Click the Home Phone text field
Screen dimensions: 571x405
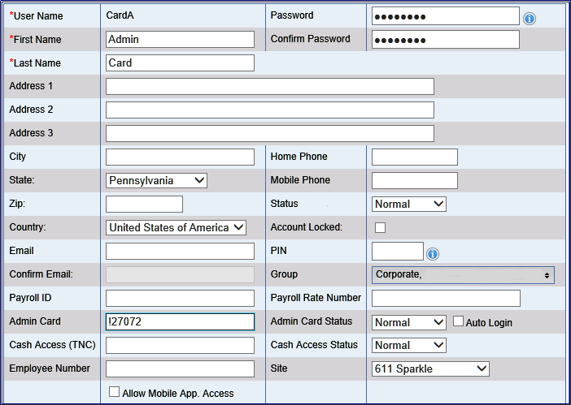click(414, 157)
